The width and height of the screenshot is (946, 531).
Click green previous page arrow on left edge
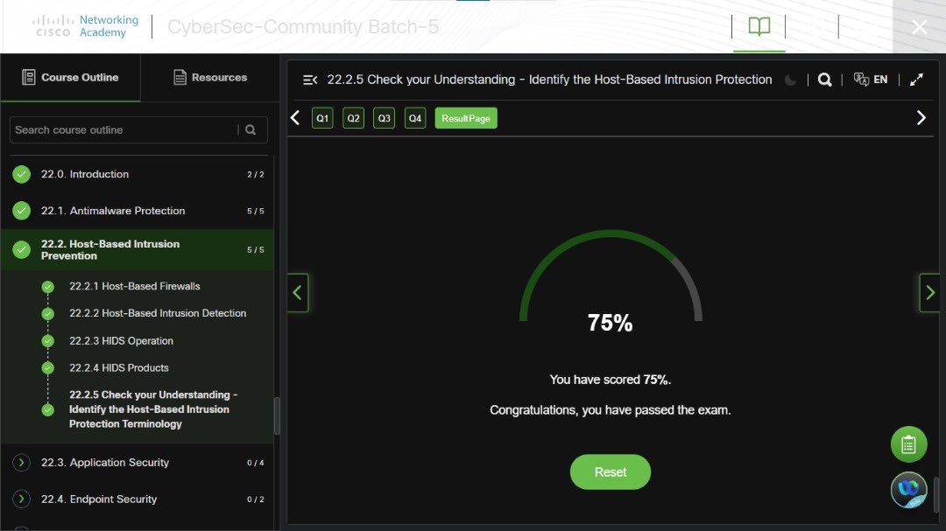(x=298, y=293)
